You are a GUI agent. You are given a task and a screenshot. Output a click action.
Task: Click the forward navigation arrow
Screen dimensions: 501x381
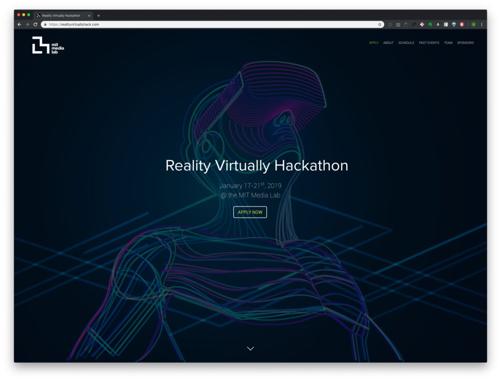point(26,24)
